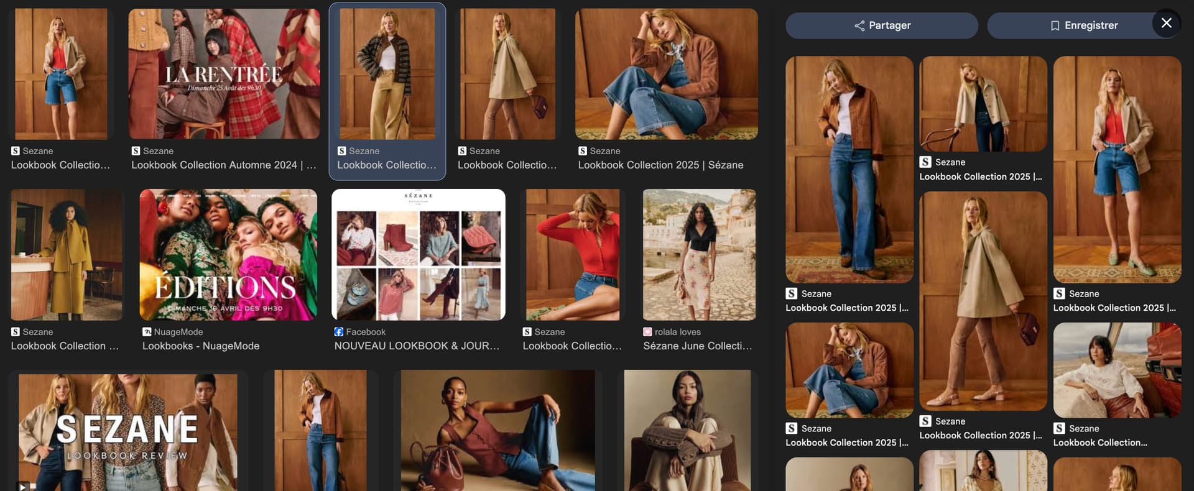Close the image preview side panel
Screen dimensions: 1194x491
click(x=1166, y=23)
